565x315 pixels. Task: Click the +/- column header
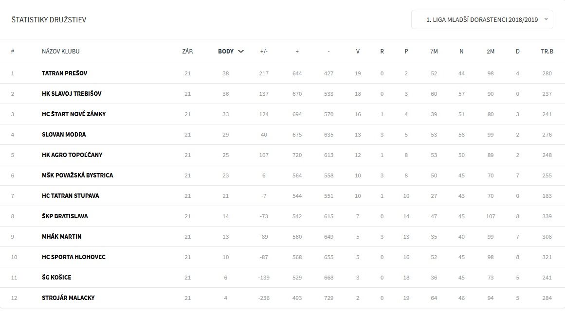[264, 52]
